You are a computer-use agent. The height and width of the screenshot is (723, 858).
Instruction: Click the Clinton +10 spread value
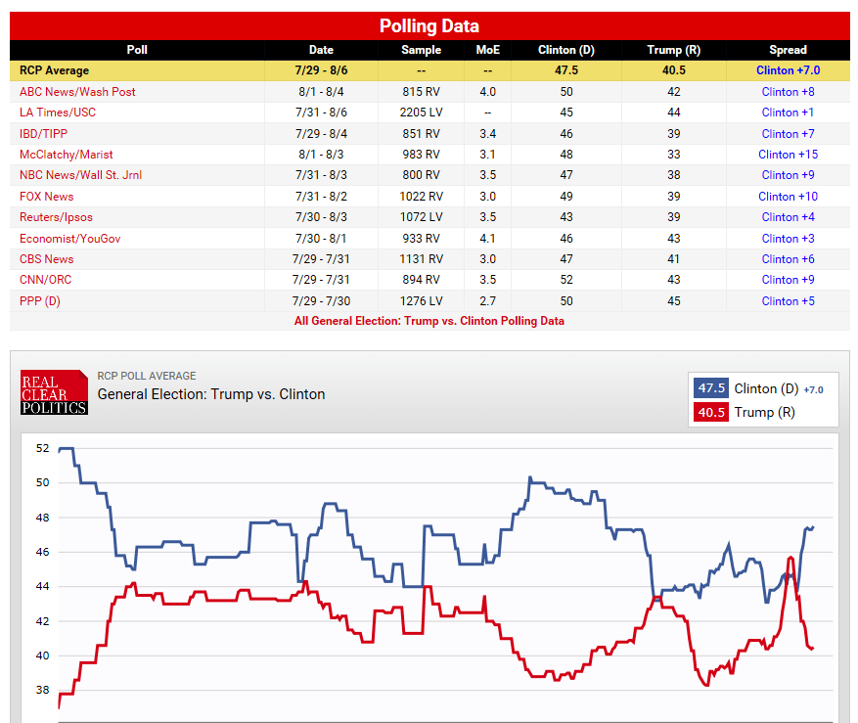pyautogui.click(x=788, y=197)
